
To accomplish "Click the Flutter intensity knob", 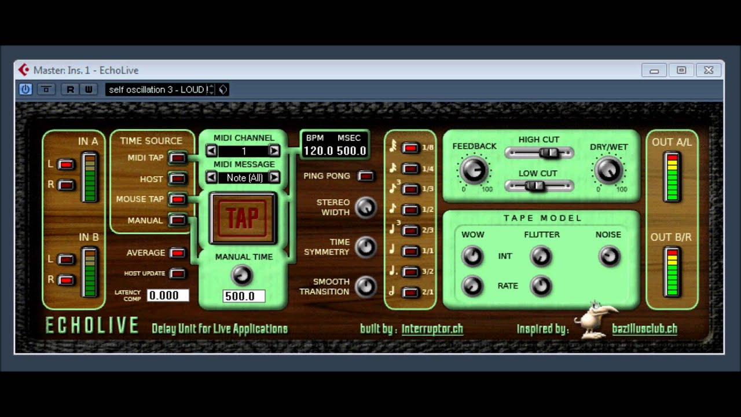I will click(x=541, y=256).
